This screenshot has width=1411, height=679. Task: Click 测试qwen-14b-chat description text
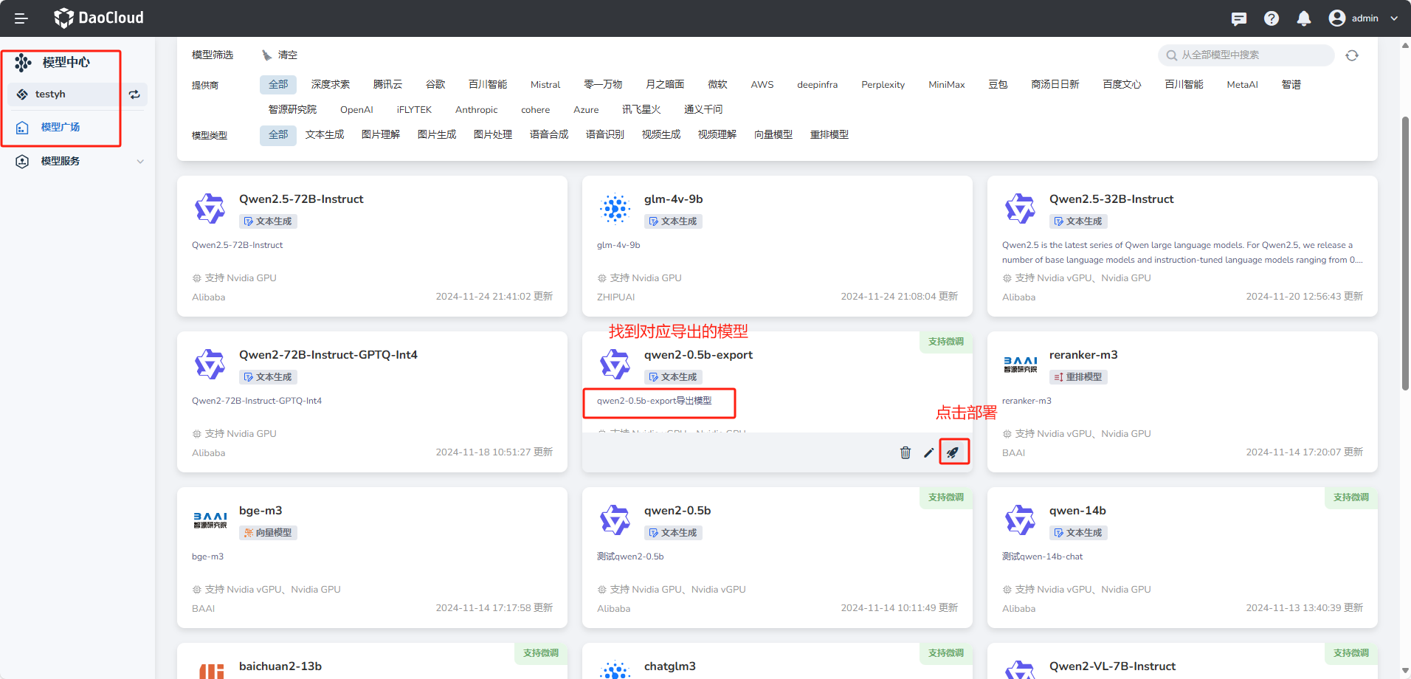1043,556
